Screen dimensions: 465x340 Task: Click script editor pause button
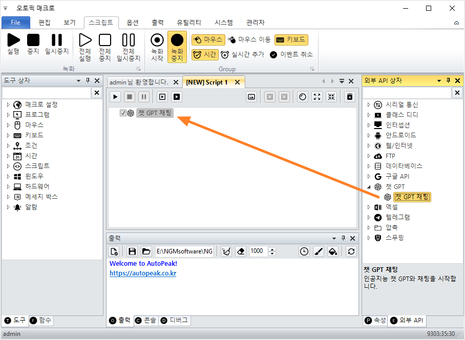(x=144, y=97)
